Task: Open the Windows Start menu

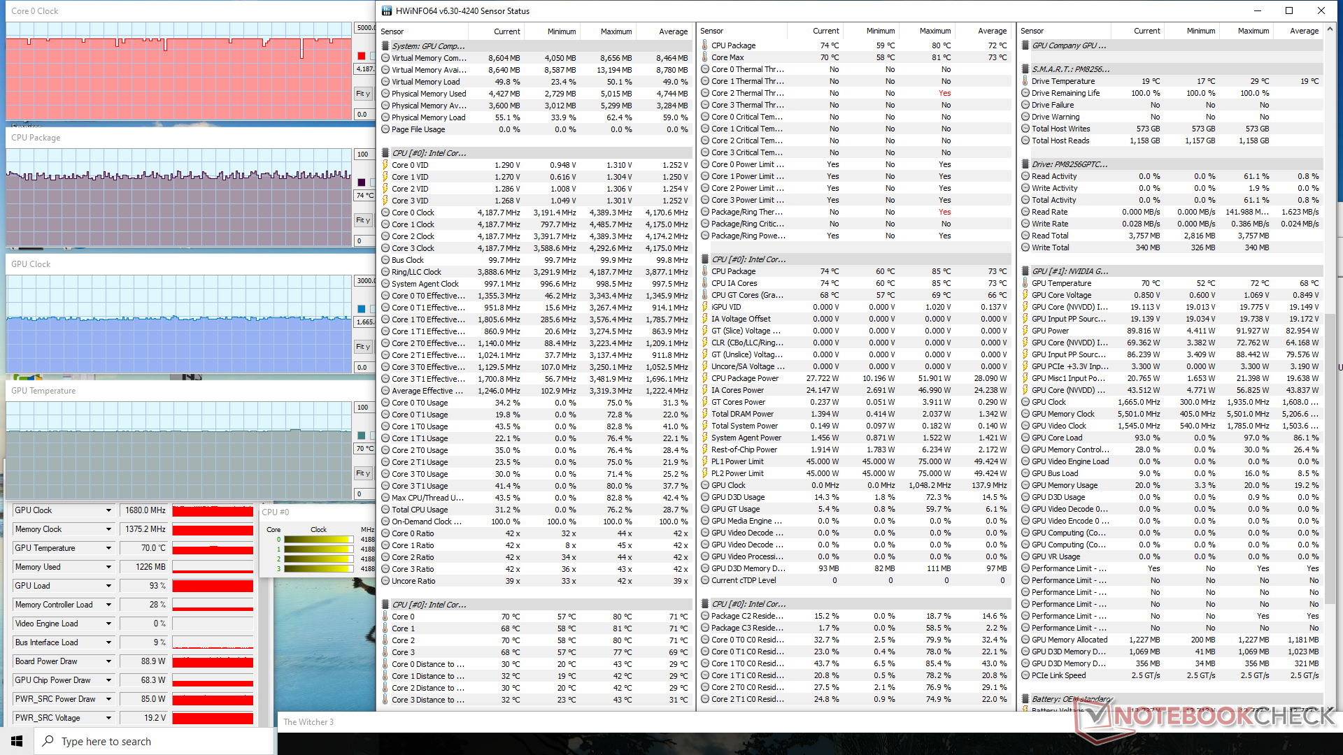Action: point(17,741)
